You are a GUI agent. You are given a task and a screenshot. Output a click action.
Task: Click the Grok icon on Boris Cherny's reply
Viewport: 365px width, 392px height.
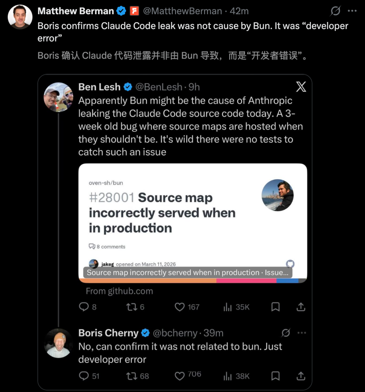(x=286, y=333)
